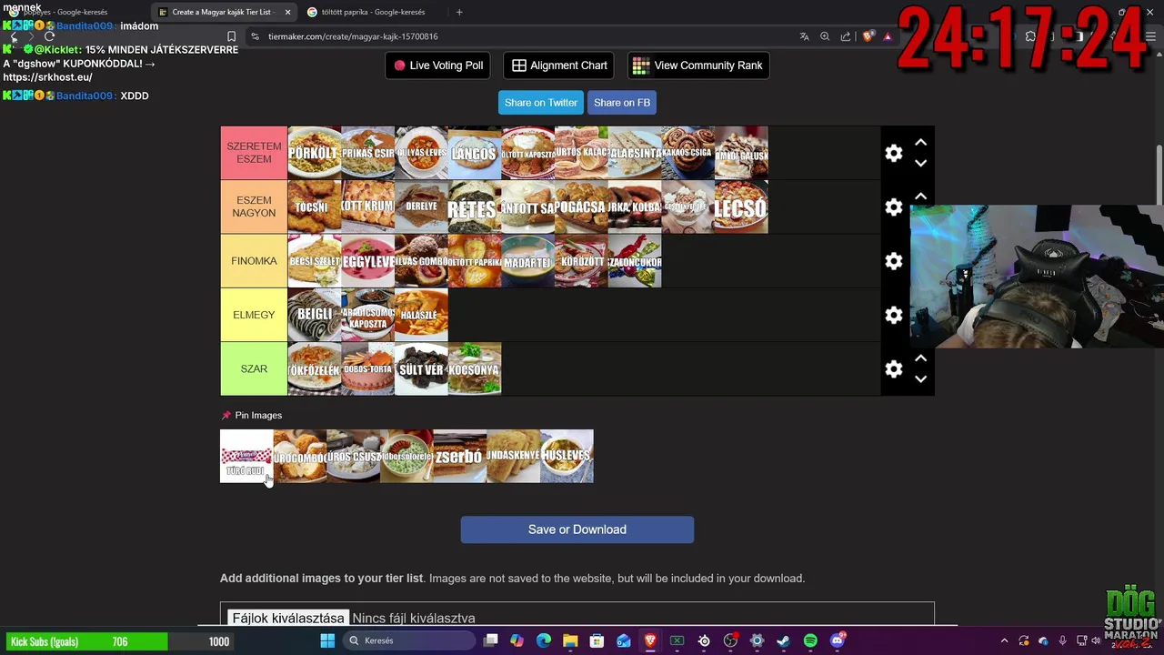Move SZAR tier up with chevron

pos(920,358)
